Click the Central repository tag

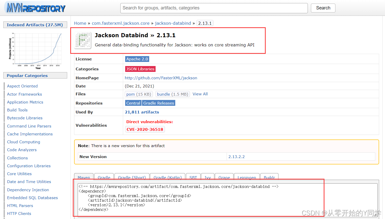[133, 103]
